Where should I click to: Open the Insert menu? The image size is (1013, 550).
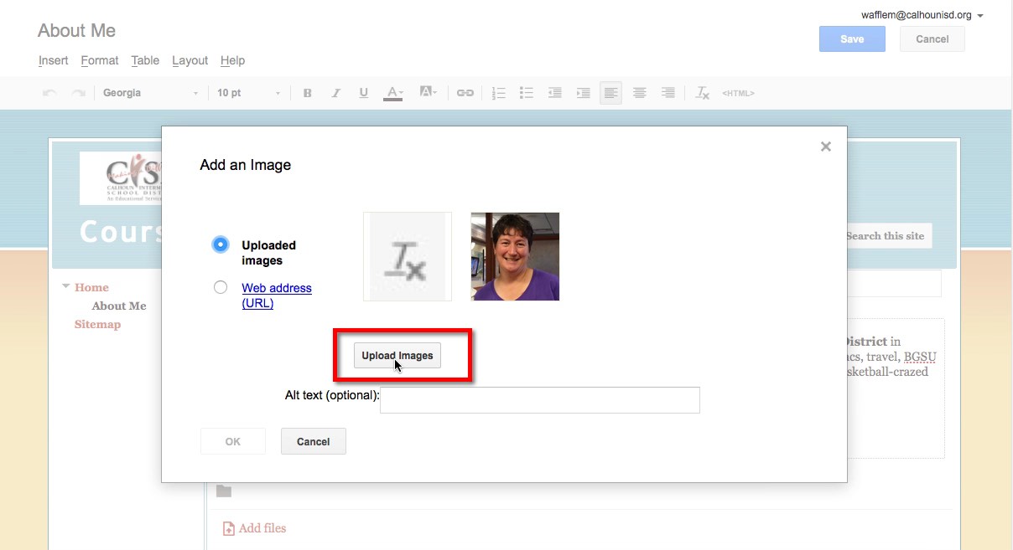[53, 60]
